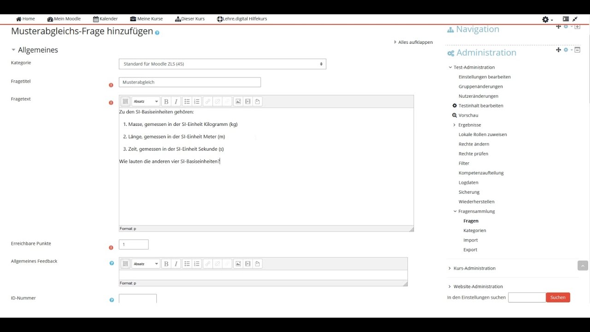Image resolution: width=590 pixels, height=332 pixels.
Task: Open the Home menu item
Action: tap(25, 19)
